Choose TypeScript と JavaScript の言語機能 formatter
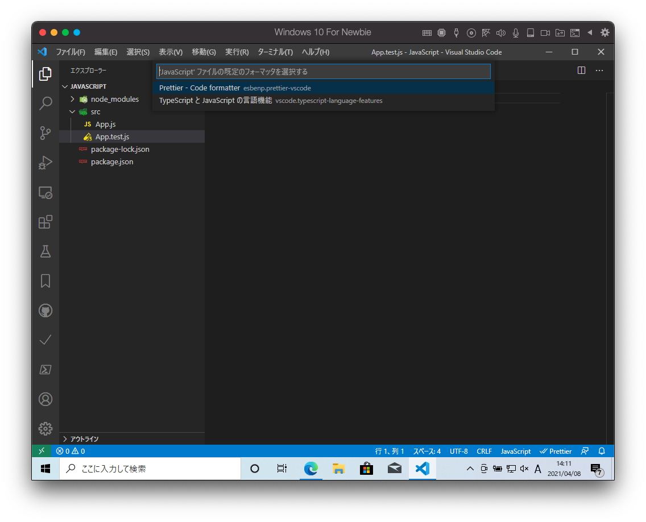The height and width of the screenshot is (522, 646). pyautogui.click(x=324, y=101)
